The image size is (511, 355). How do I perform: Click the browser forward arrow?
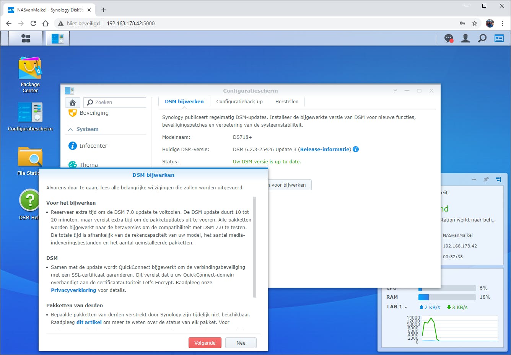[21, 23]
